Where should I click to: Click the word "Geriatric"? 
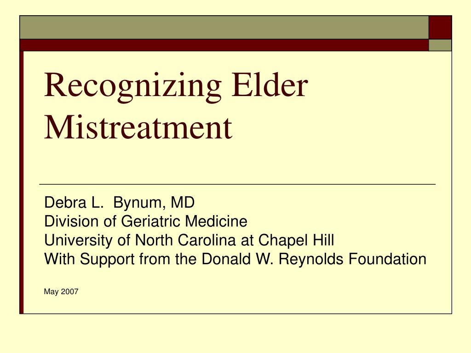[x=151, y=222]
